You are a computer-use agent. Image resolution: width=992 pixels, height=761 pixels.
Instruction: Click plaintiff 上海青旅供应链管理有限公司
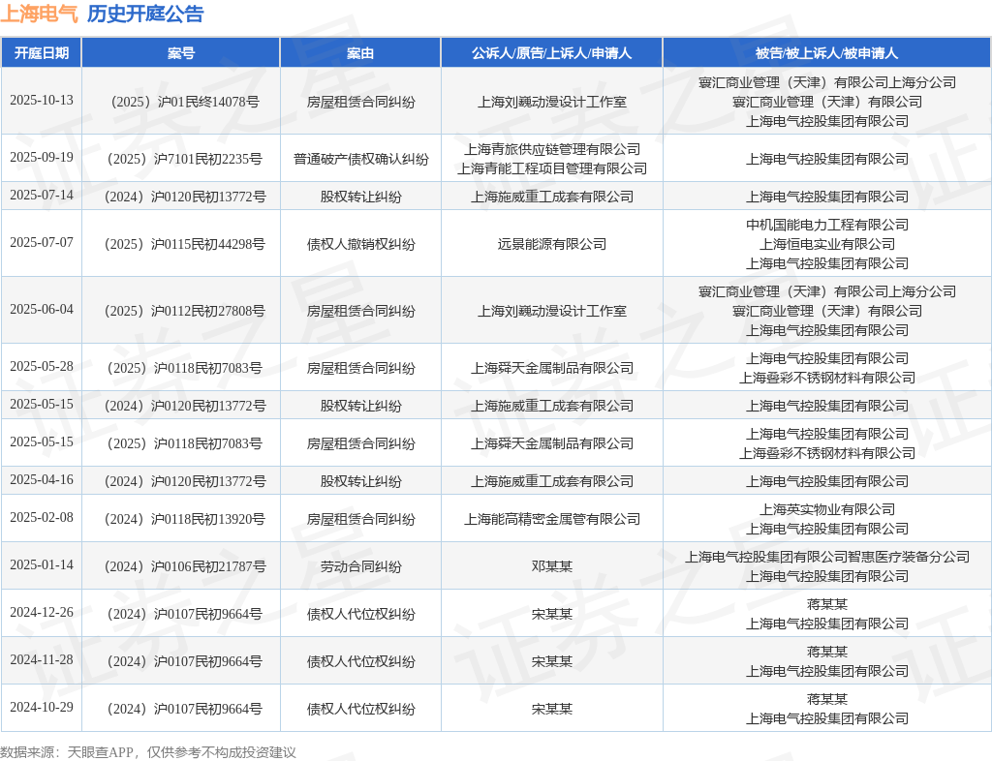coord(551,149)
